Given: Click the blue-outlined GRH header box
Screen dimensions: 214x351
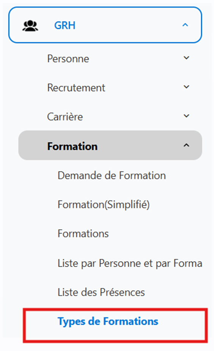Looking at the screenshot, I should 105,25.
